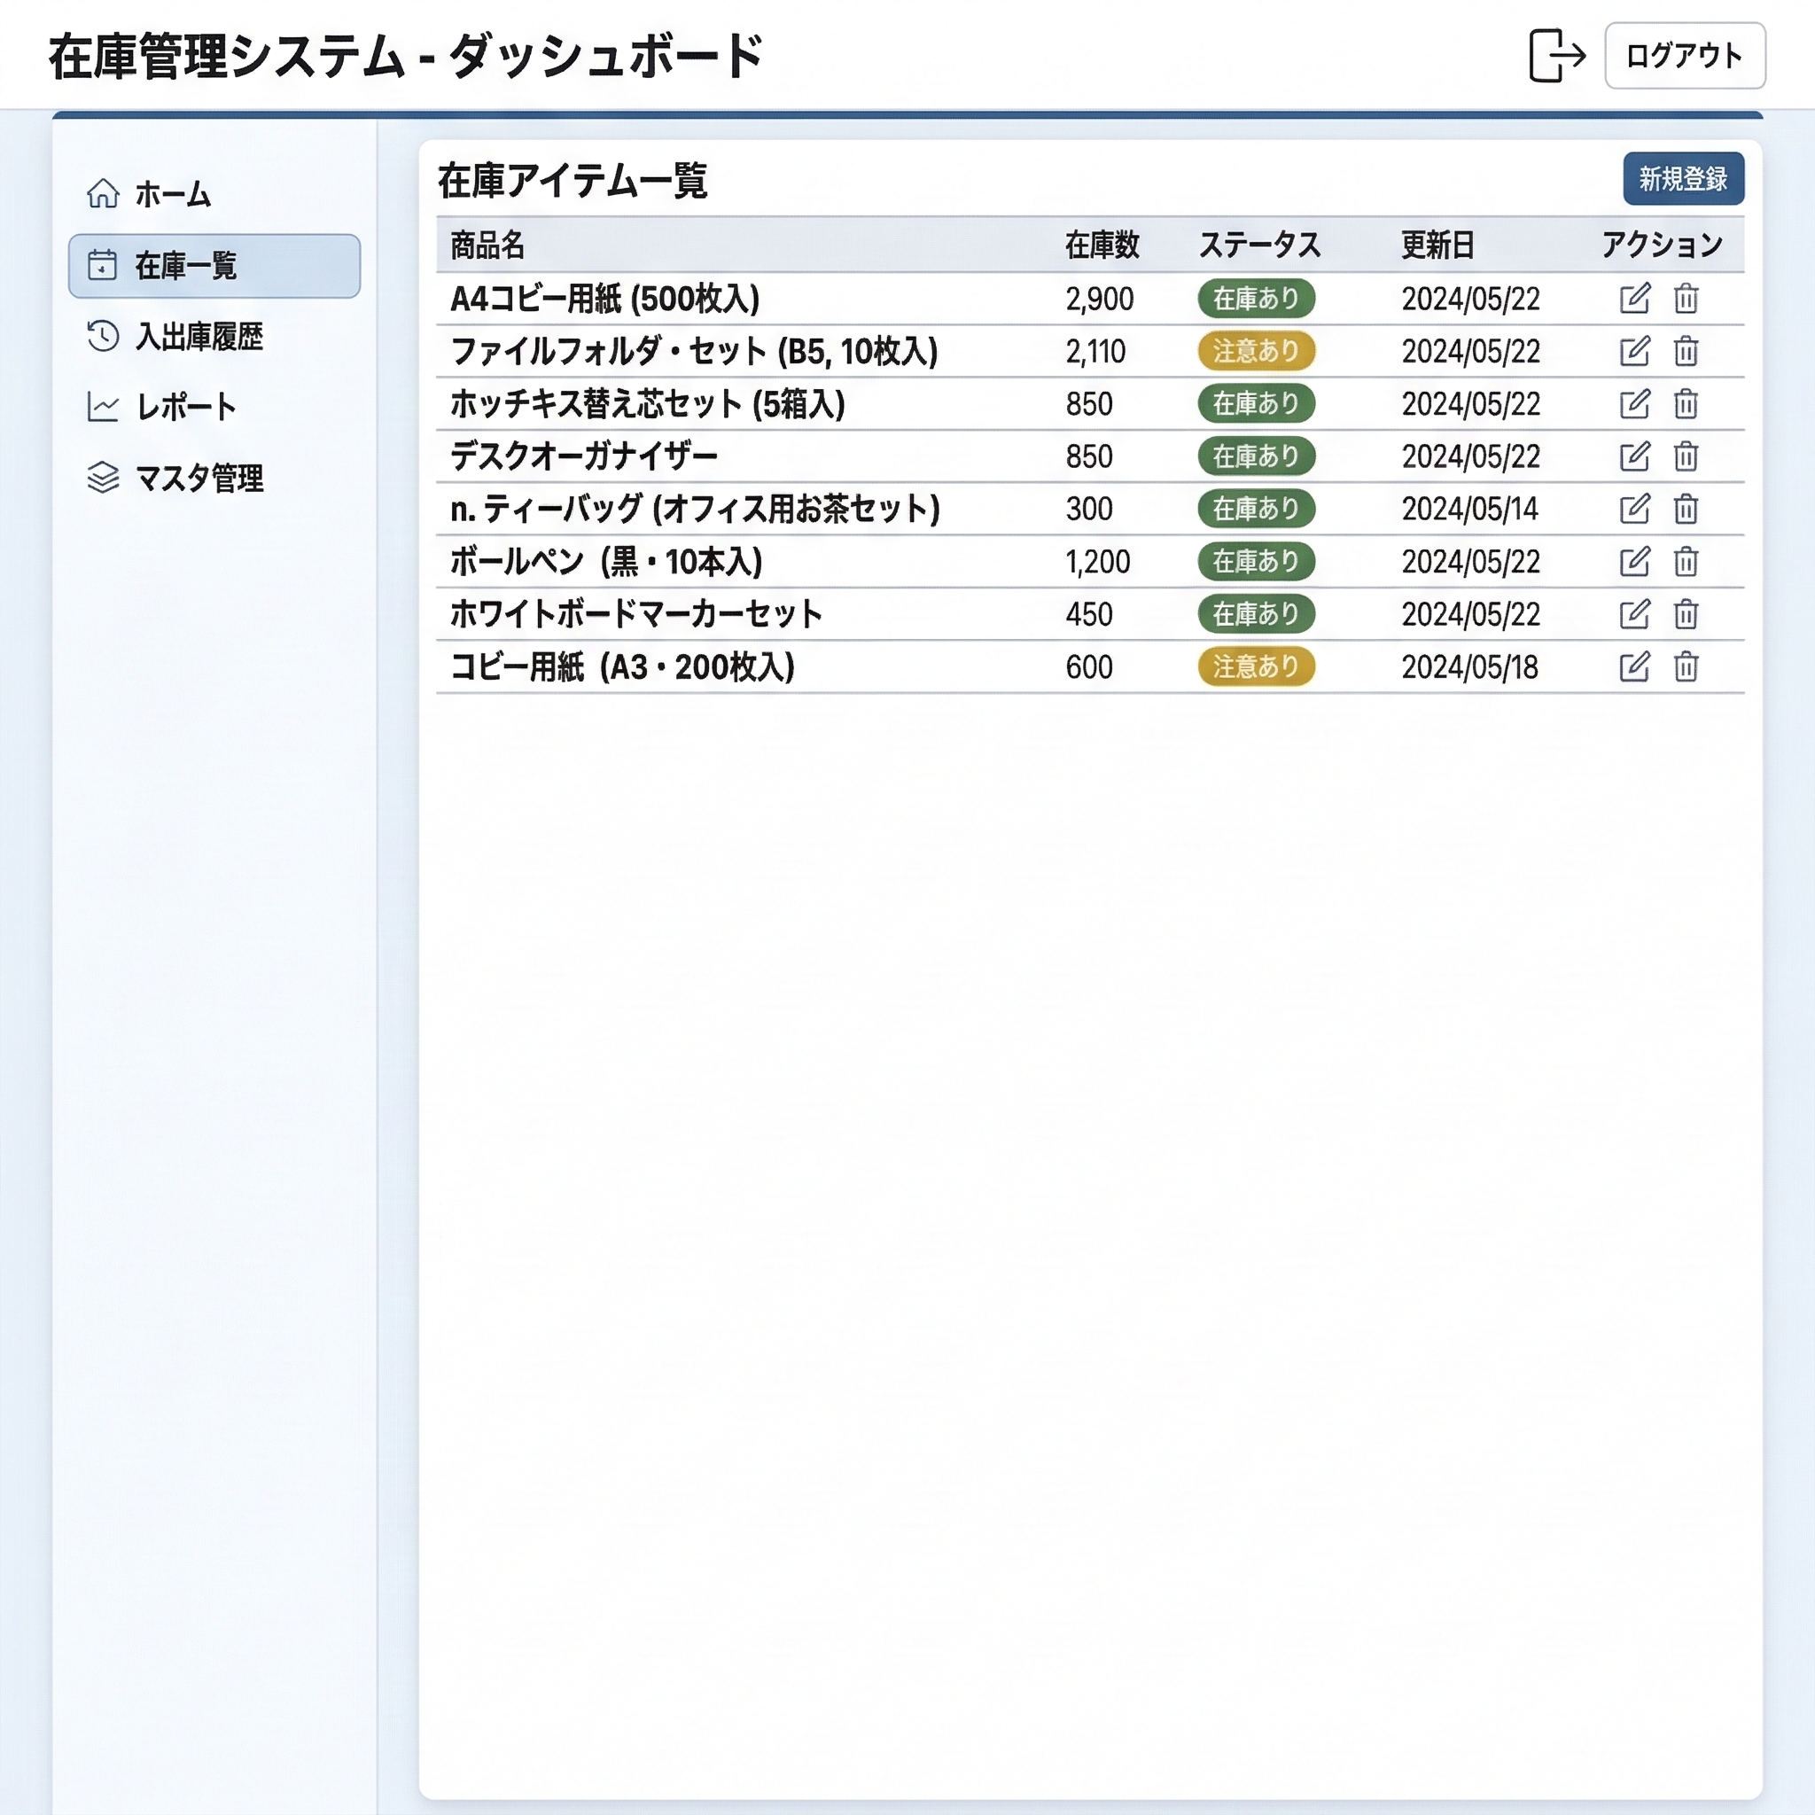Toggle the 注意あり status on コピー用紙 (A3)
The height and width of the screenshot is (1815, 1815).
(1256, 667)
